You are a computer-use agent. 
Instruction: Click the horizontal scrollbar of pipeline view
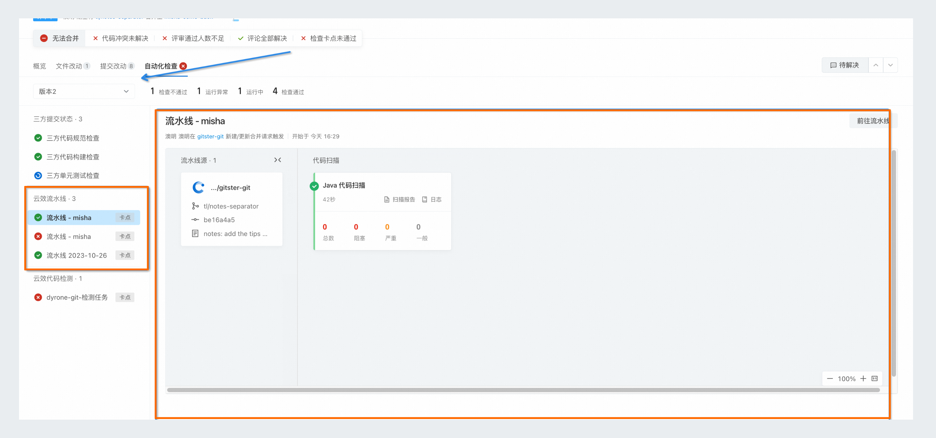pyautogui.click(x=523, y=390)
